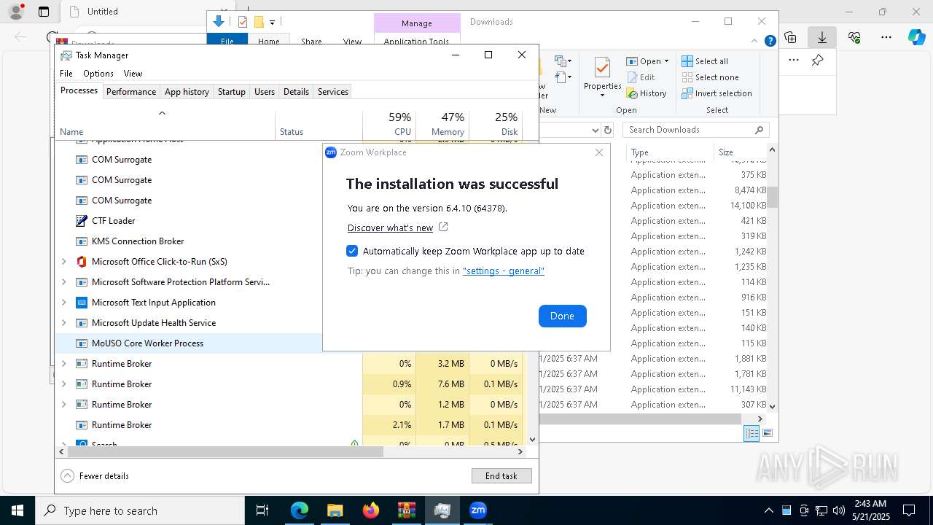Switch Explorer to details view
The height and width of the screenshot is (525, 933).
point(752,433)
